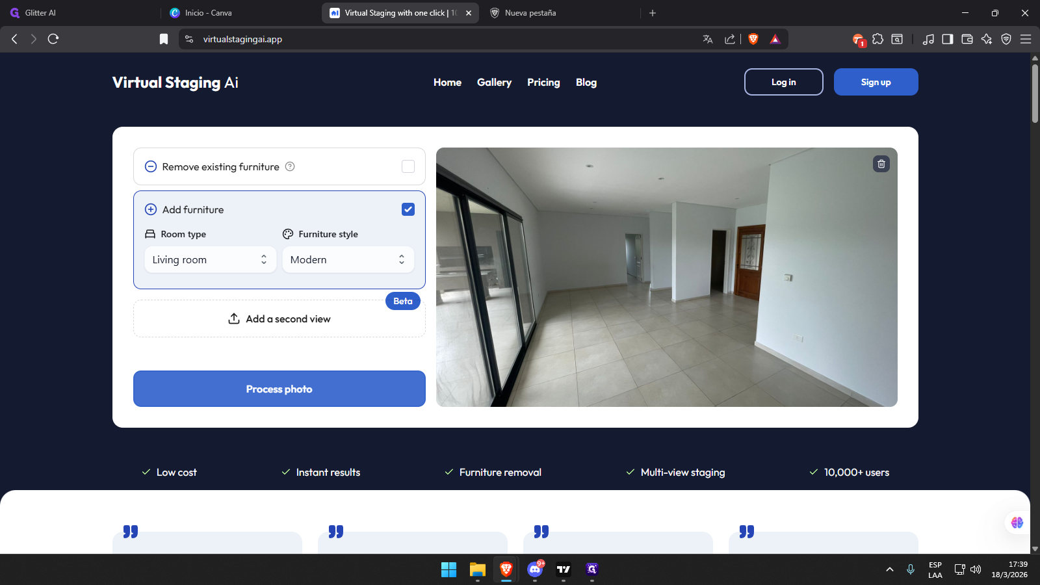This screenshot has height=585, width=1040.
Task: Enable the Remove existing furniture checkbox
Action: pos(408,166)
